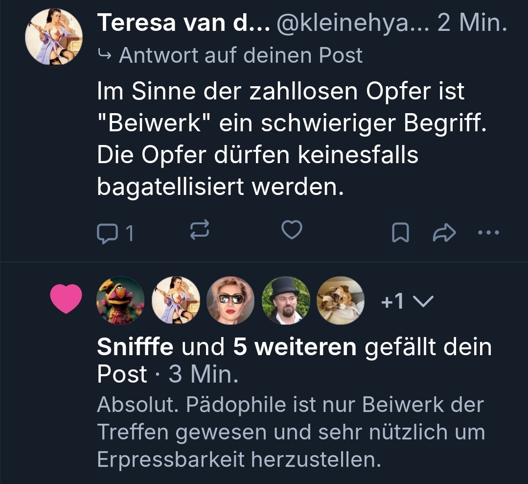Screen dimensions: 528x484
Task: Open the Snifffe user name link
Action: click(x=135, y=347)
